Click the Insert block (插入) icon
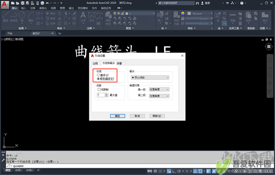 (160, 17)
